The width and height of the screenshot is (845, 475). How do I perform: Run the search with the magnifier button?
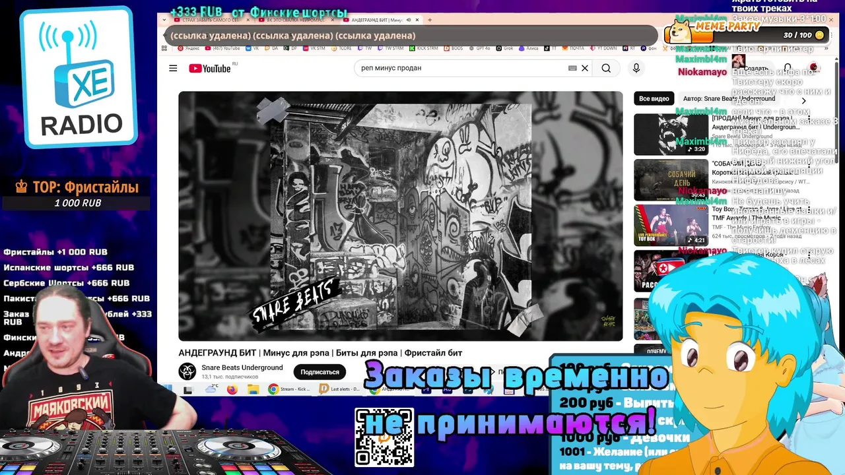(606, 68)
